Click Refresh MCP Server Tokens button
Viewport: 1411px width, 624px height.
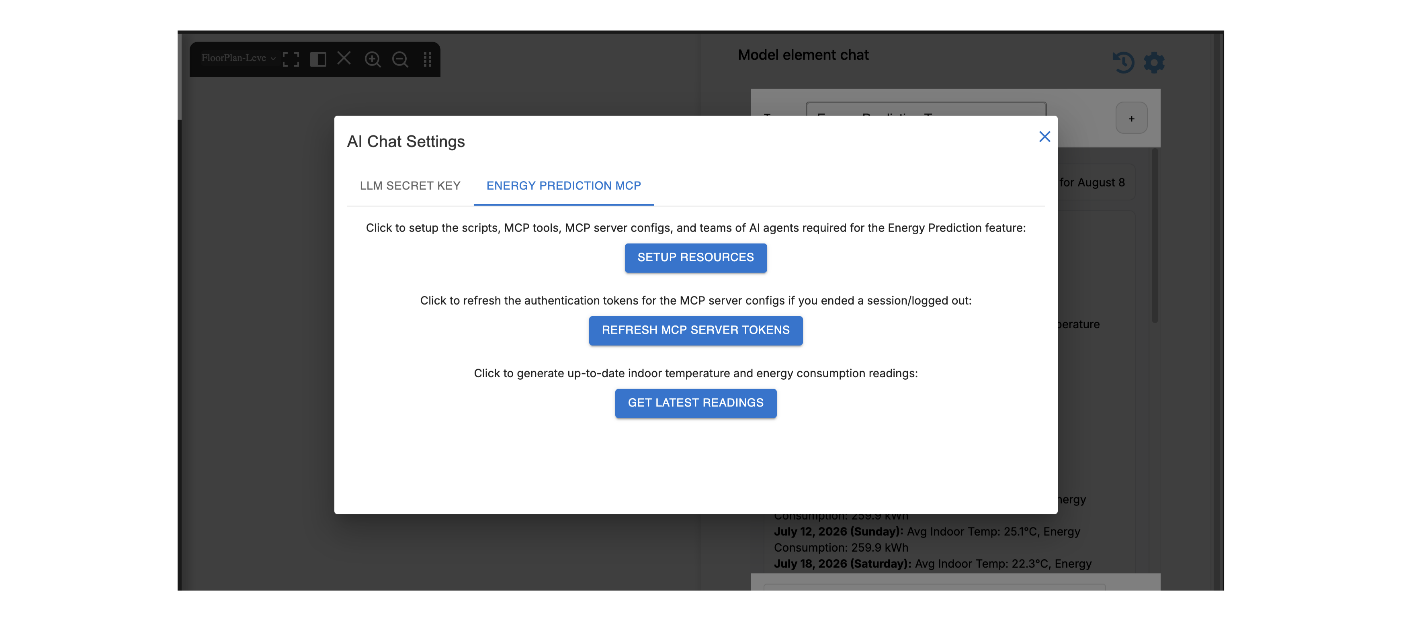coord(696,330)
